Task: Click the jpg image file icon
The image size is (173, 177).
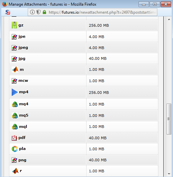Action: click(14, 59)
